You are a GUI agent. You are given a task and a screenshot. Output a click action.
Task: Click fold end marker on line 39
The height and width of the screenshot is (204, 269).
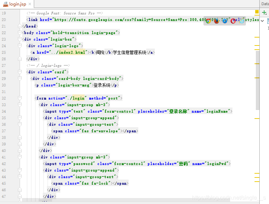point(20,144)
